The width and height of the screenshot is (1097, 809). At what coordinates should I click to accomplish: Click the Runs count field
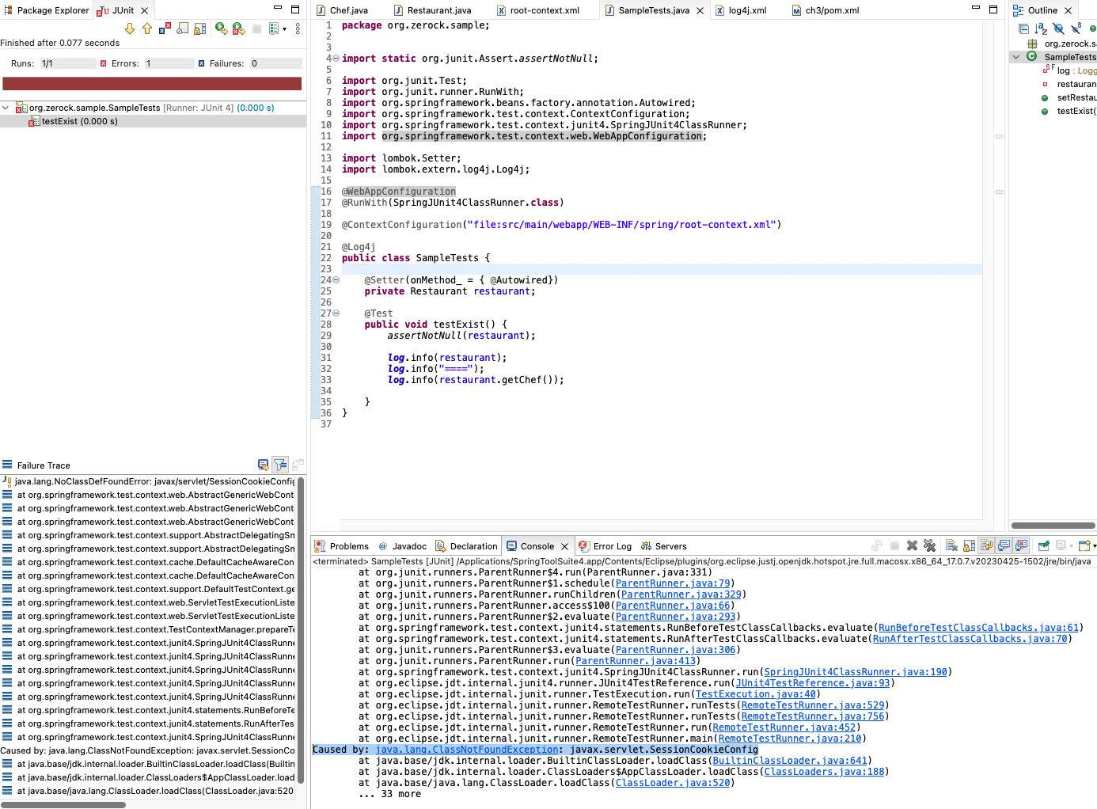coord(67,63)
